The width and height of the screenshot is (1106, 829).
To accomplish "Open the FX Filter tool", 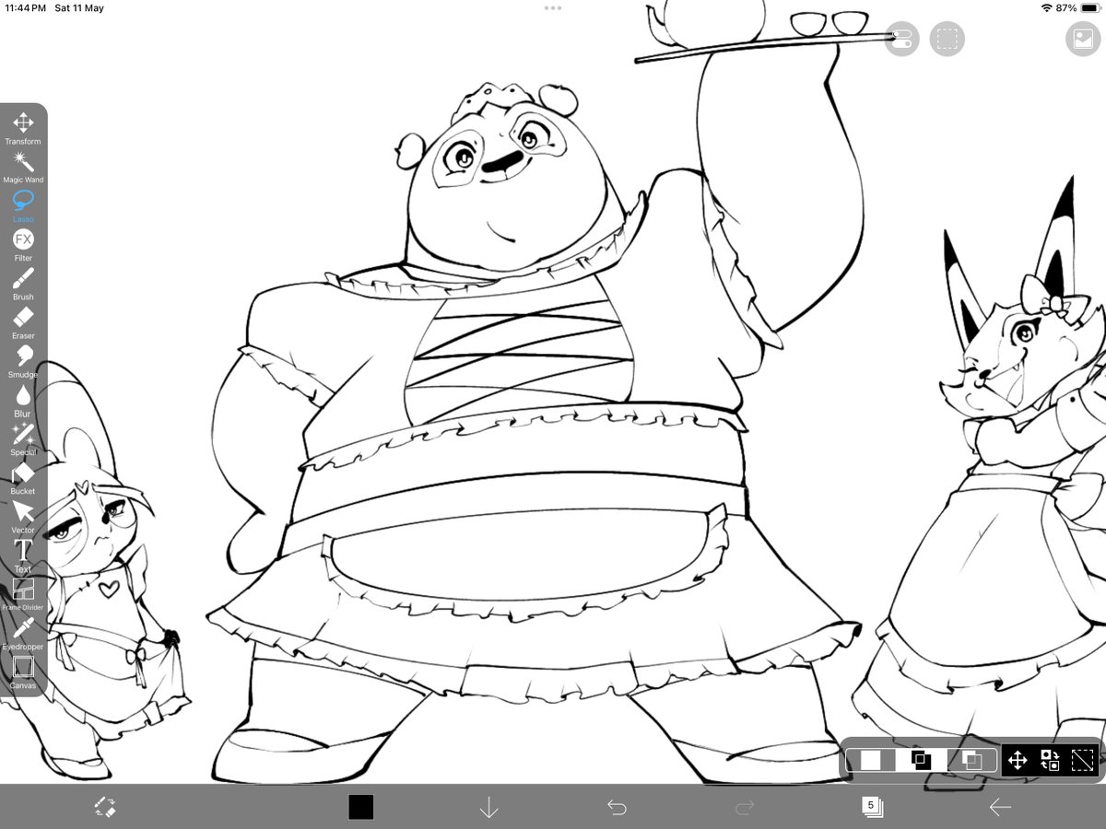I will (23, 245).
